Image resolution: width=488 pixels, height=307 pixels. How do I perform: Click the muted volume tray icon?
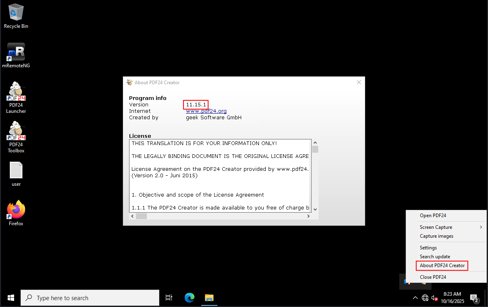point(435,298)
